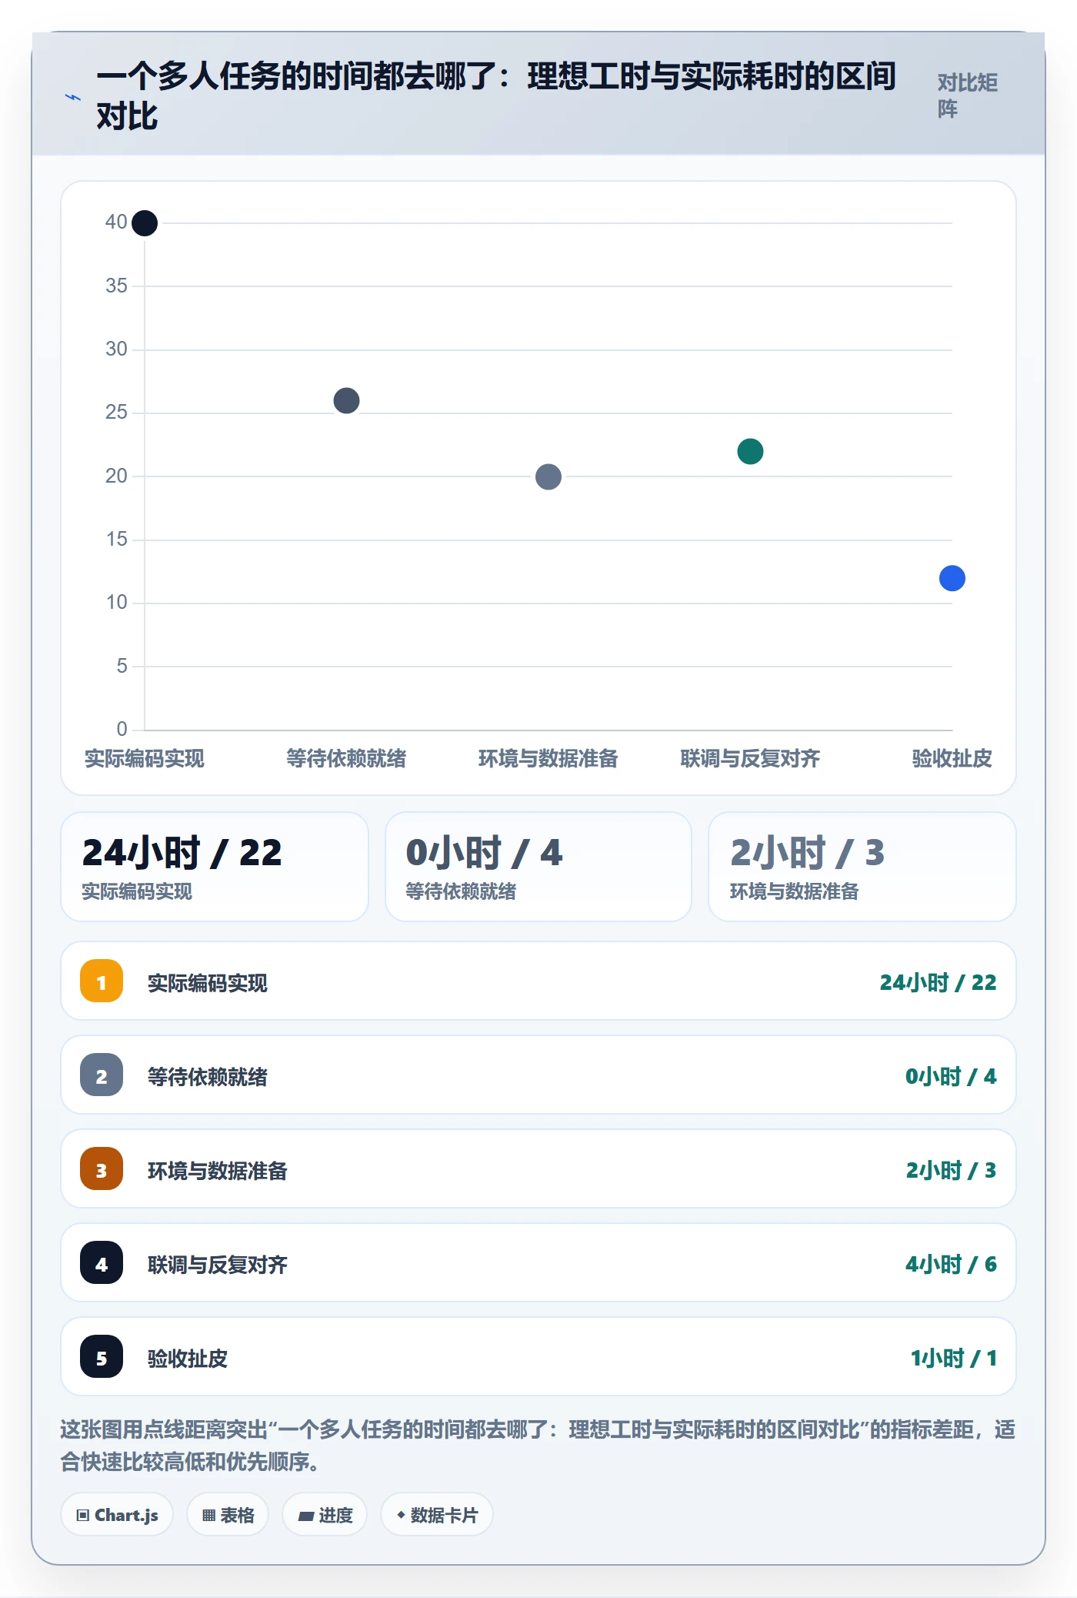Click the 等待依赖就绪 chart data point
Screen dimensions: 1077x1598
346,400
